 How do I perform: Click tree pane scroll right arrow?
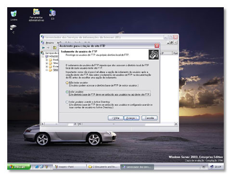click(x=75, y=124)
